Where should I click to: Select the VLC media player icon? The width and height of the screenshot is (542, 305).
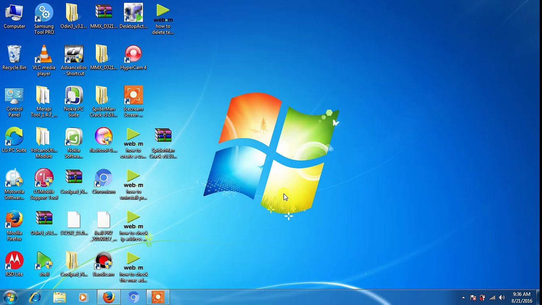click(44, 61)
